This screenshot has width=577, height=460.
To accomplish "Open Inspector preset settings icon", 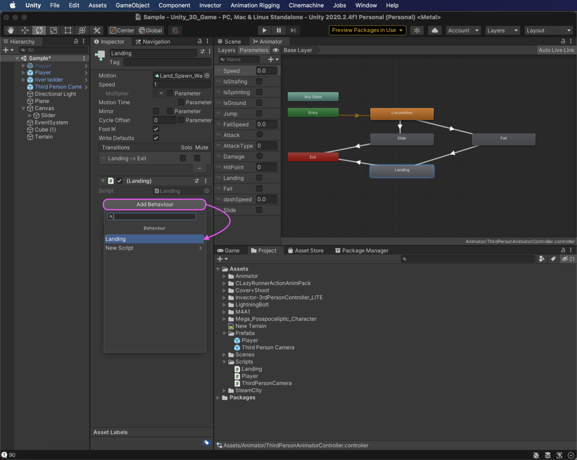I will pos(202,52).
